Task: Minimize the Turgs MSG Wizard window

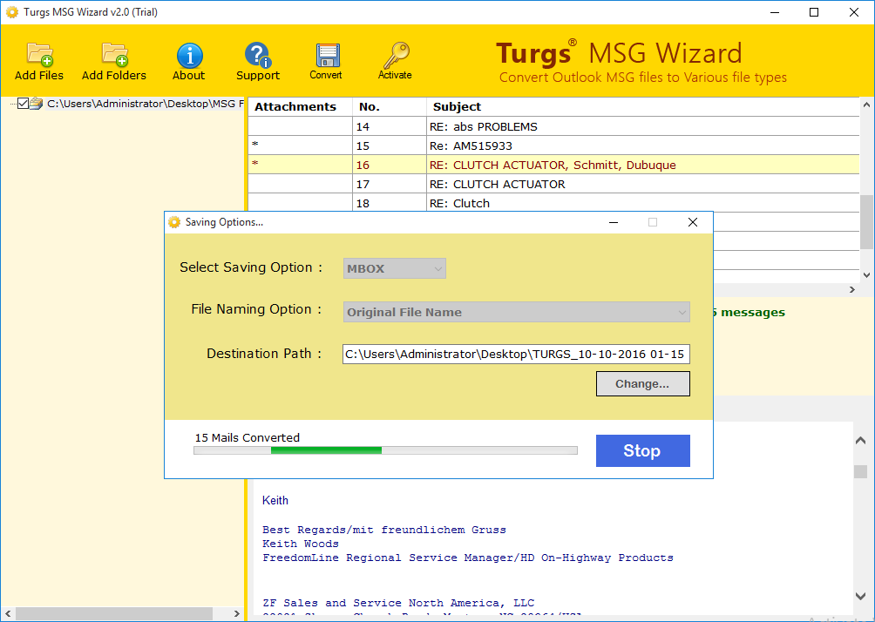Action: (775, 12)
